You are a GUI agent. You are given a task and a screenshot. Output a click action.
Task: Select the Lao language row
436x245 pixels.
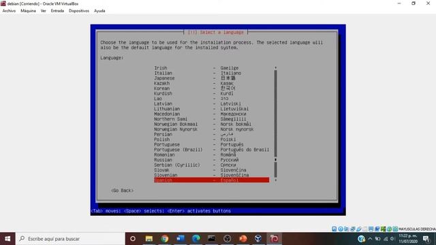212,99
